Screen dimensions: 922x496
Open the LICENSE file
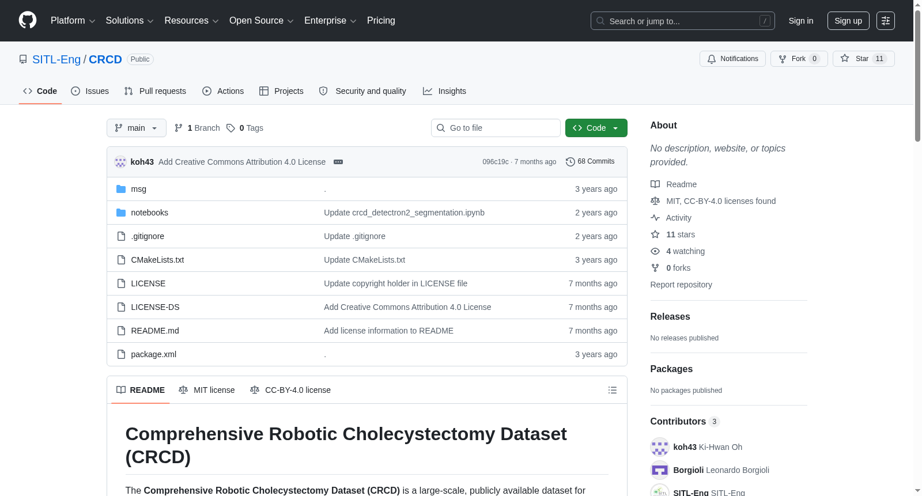[148, 283]
